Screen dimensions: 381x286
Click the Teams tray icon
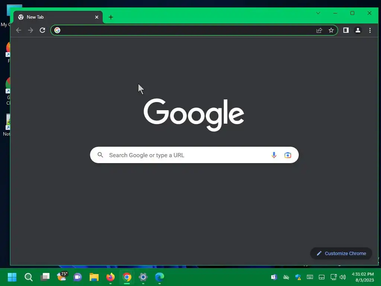274,277
